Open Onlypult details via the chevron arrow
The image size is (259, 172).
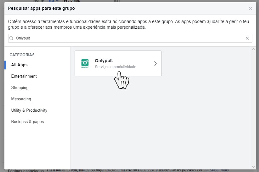click(x=155, y=63)
